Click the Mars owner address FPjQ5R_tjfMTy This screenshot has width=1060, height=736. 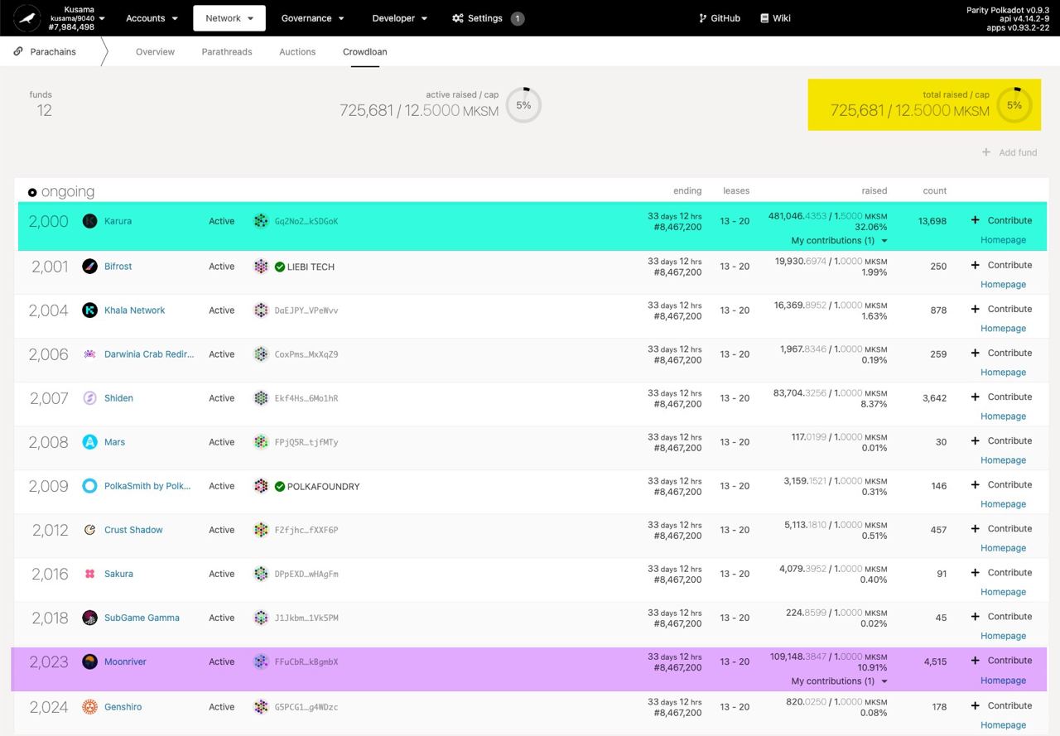click(x=306, y=442)
